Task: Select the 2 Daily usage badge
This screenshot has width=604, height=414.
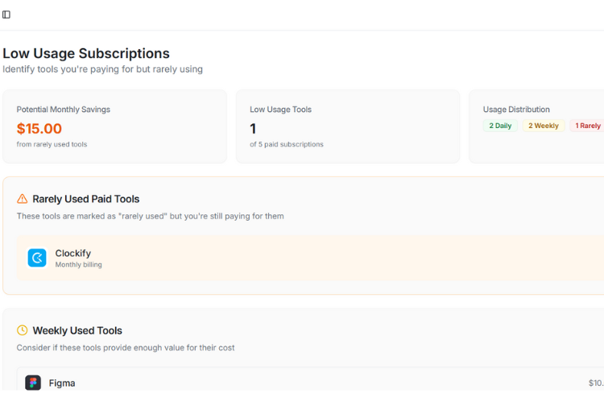Action: click(x=500, y=126)
